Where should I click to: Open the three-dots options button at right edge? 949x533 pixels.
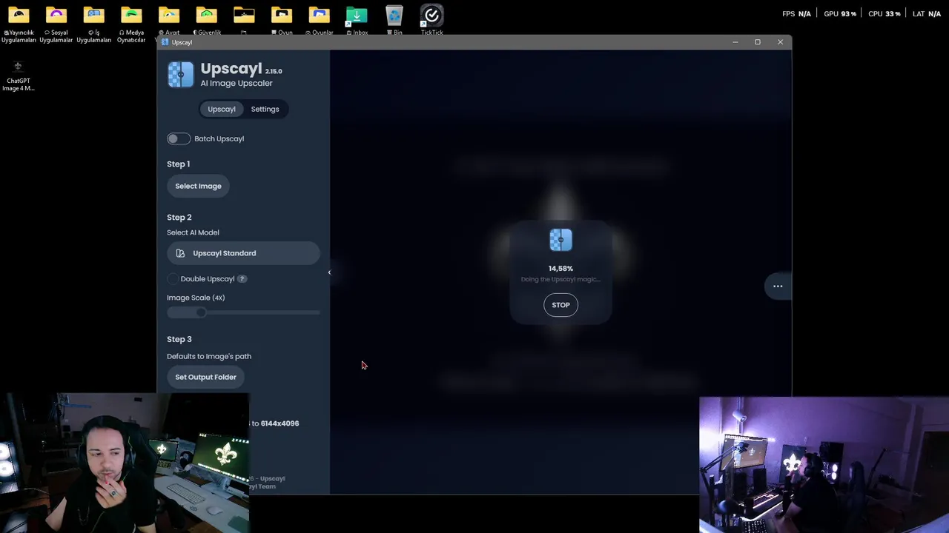(778, 286)
